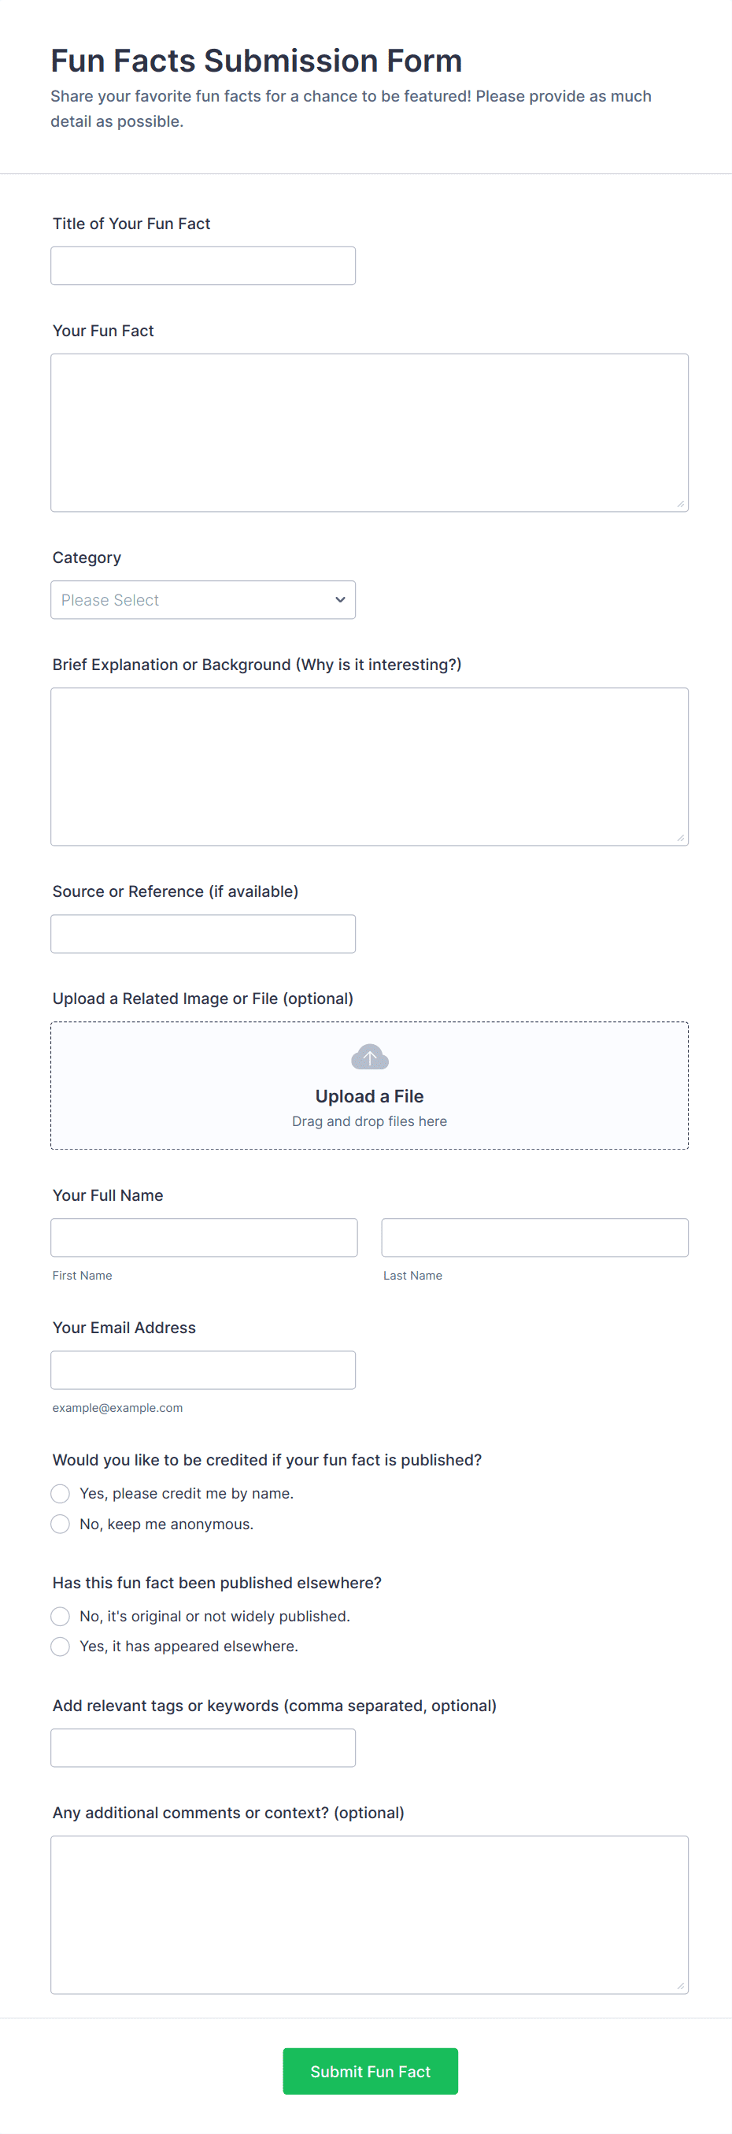Click the Submit Fun Fact button
Image resolution: width=732 pixels, height=2134 pixels.
click(x=370, y=2071)
